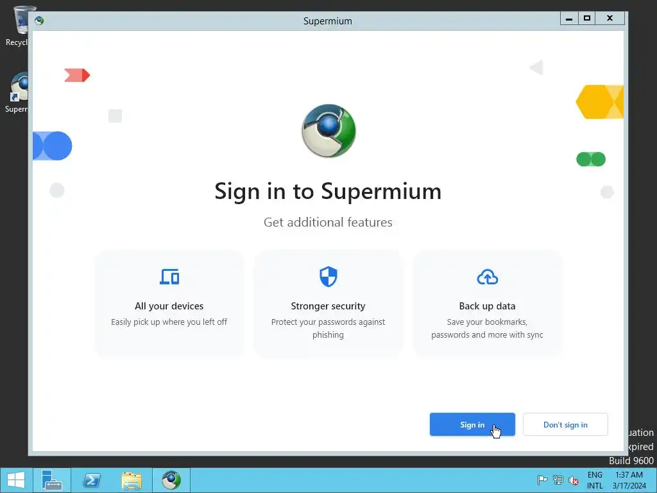Click the Sign in to Supermium heading

(x=328, y=191)
